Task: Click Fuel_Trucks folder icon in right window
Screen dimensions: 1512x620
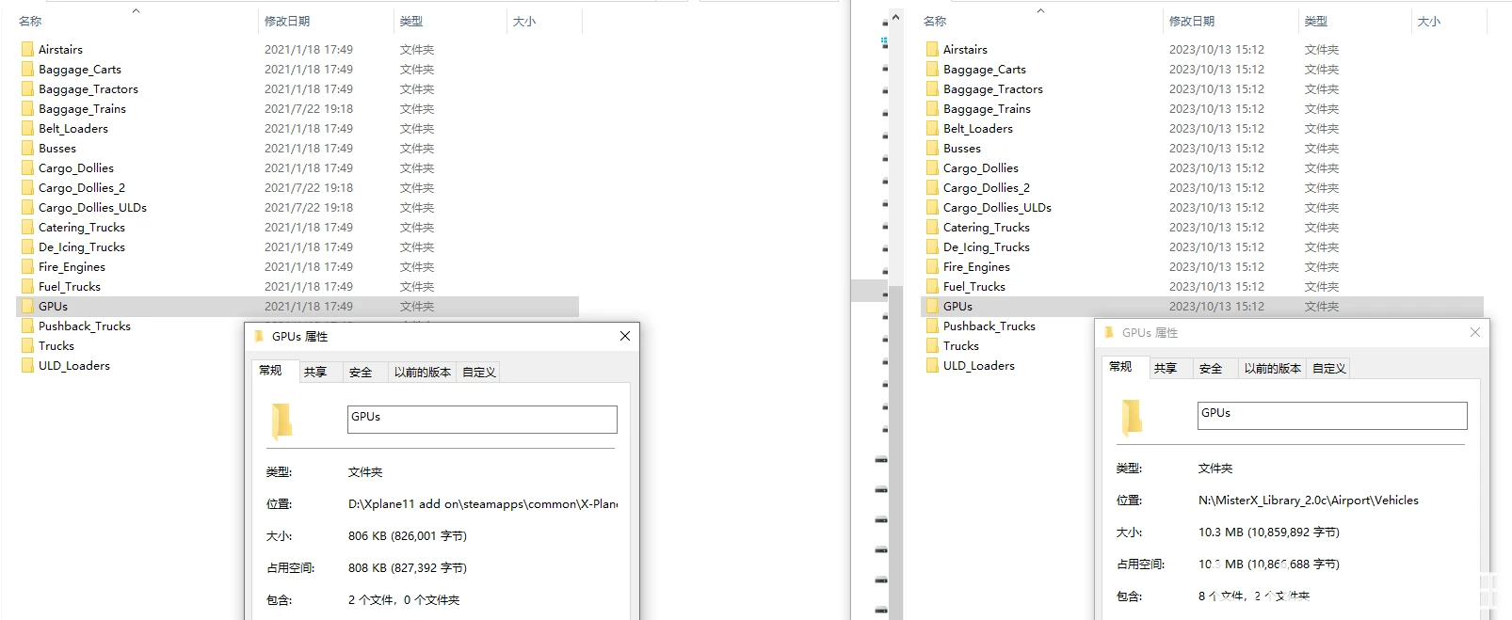Action: pos(932,286)
